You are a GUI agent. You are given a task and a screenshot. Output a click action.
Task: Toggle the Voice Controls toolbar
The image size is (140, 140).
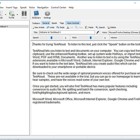click(x=73, y=23)
